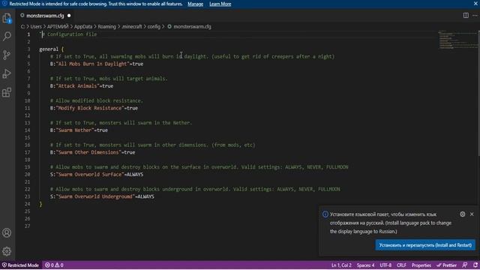Click the info icon in notification
Screen dimensions: 480x270
tap(325, 214)
